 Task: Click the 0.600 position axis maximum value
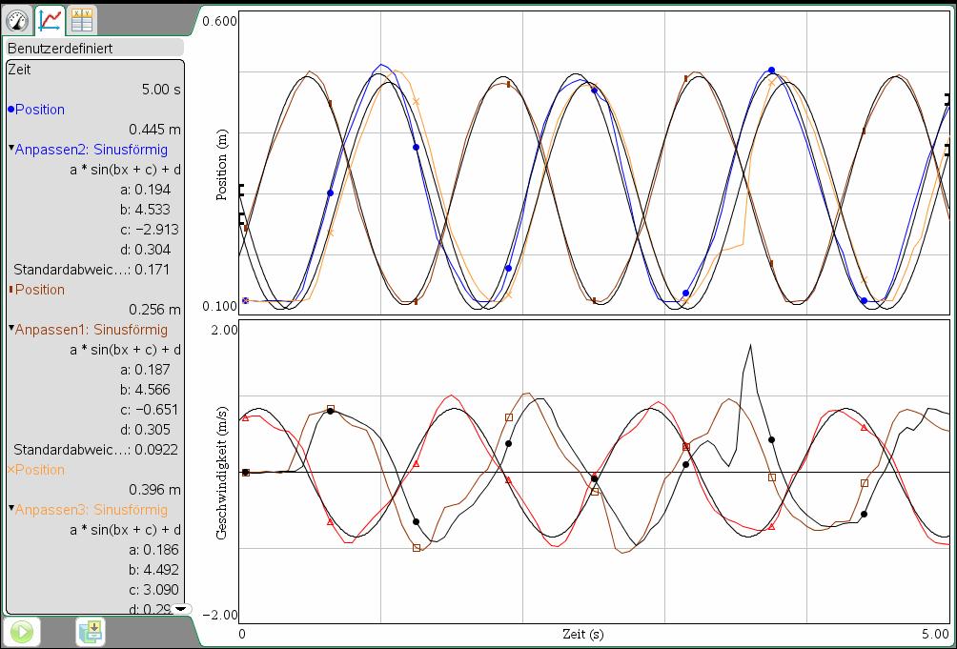click(220, 21)
